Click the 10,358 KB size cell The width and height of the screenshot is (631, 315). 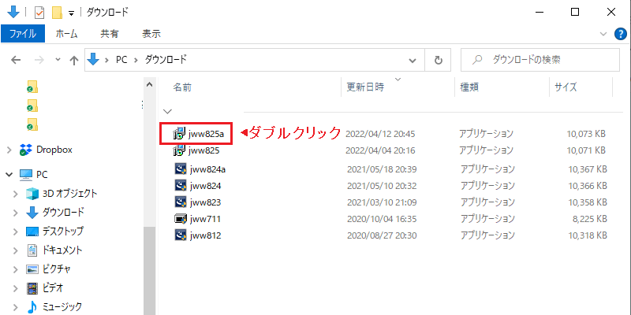588,202
